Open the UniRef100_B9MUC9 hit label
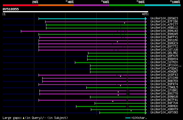The width and height of the screenshot is (183, 120). pos(164,44)
